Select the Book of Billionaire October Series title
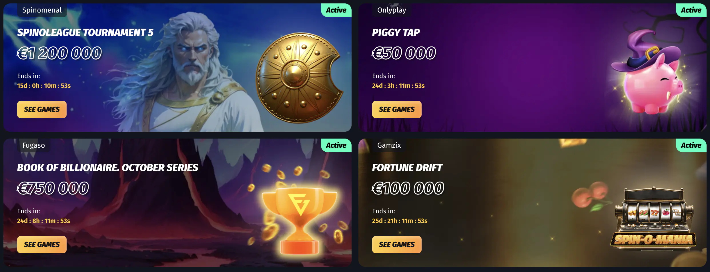This screenshot has height=272, width=710. click(x=107, y=168)
